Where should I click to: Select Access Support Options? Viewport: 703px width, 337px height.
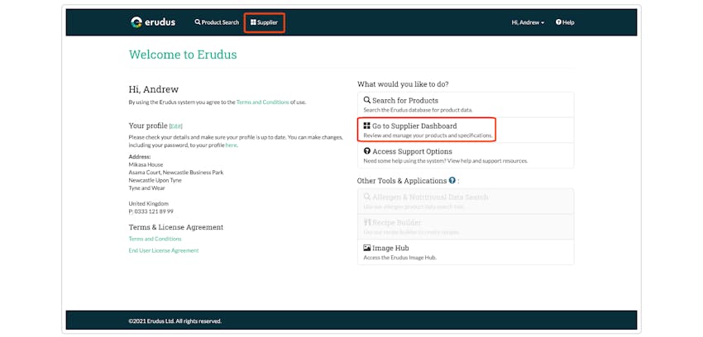pyautogui.click(x=466, y=155)
